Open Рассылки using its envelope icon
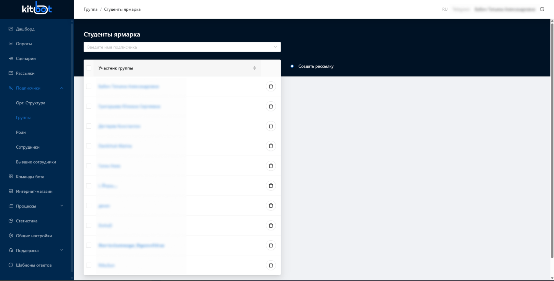Image resolution: width=554 pixels, height=281 pixels. tap(11, 73)
